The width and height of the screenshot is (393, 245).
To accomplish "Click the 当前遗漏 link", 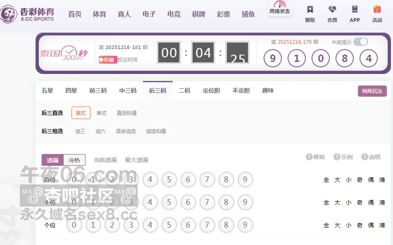I will (105, 160).
